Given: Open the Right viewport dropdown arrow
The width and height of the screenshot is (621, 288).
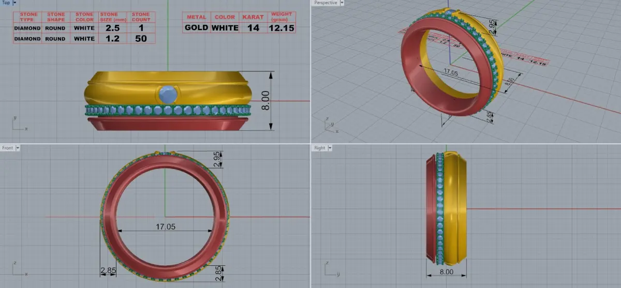Looking at the screenshot, I should pos(329,148).
